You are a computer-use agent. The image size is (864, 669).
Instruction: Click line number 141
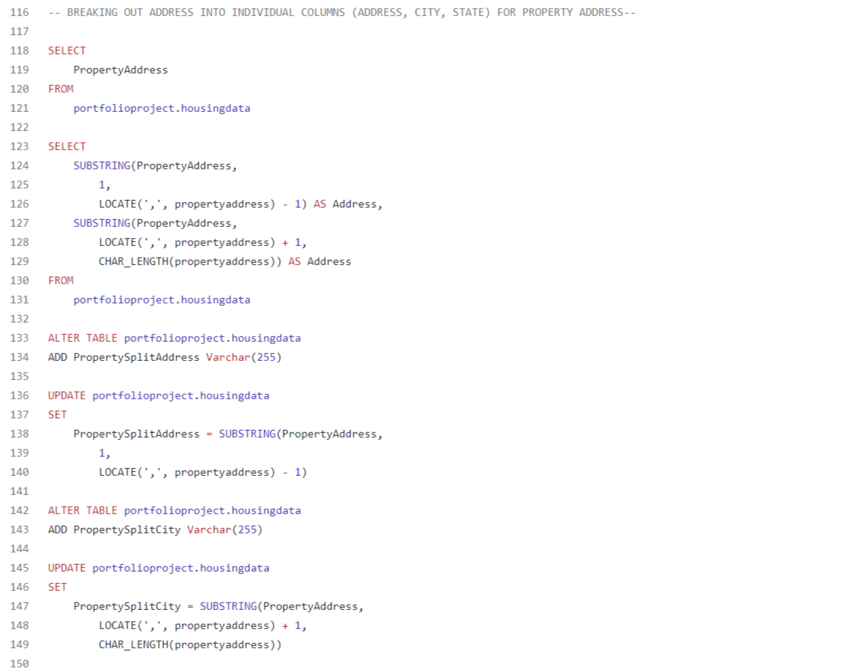pos(19,491)
